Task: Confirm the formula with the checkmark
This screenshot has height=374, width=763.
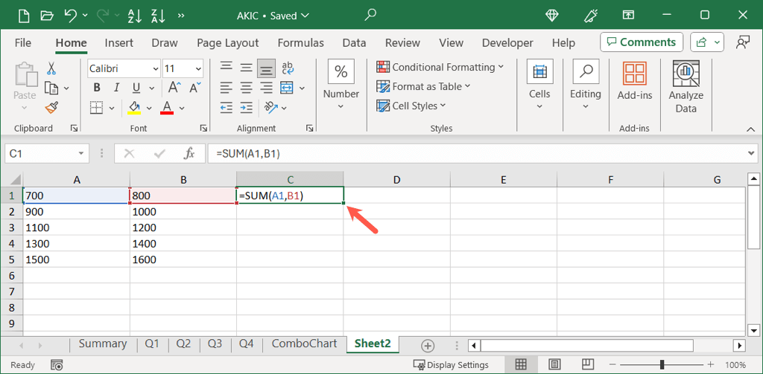Action: pyautogui.click(x=159, y=154)
